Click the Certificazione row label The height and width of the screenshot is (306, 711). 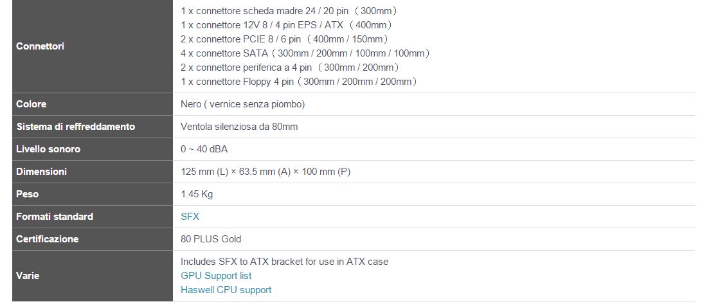(x=47, y=239)
